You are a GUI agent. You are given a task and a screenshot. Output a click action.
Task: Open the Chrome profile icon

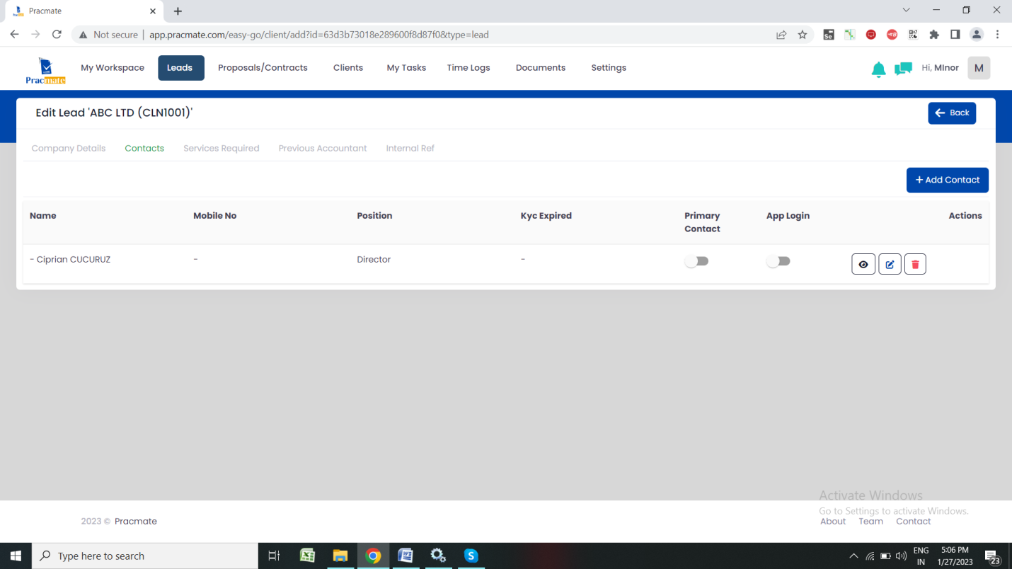tap(977, 35)
